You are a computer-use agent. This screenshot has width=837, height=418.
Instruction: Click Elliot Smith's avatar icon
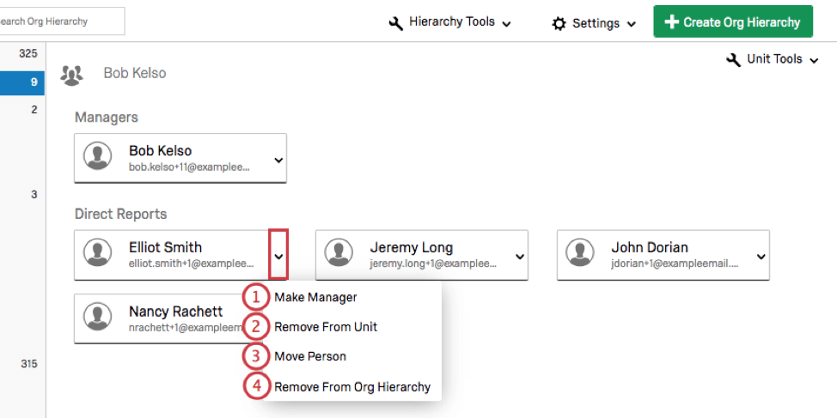tap(97, 254)
